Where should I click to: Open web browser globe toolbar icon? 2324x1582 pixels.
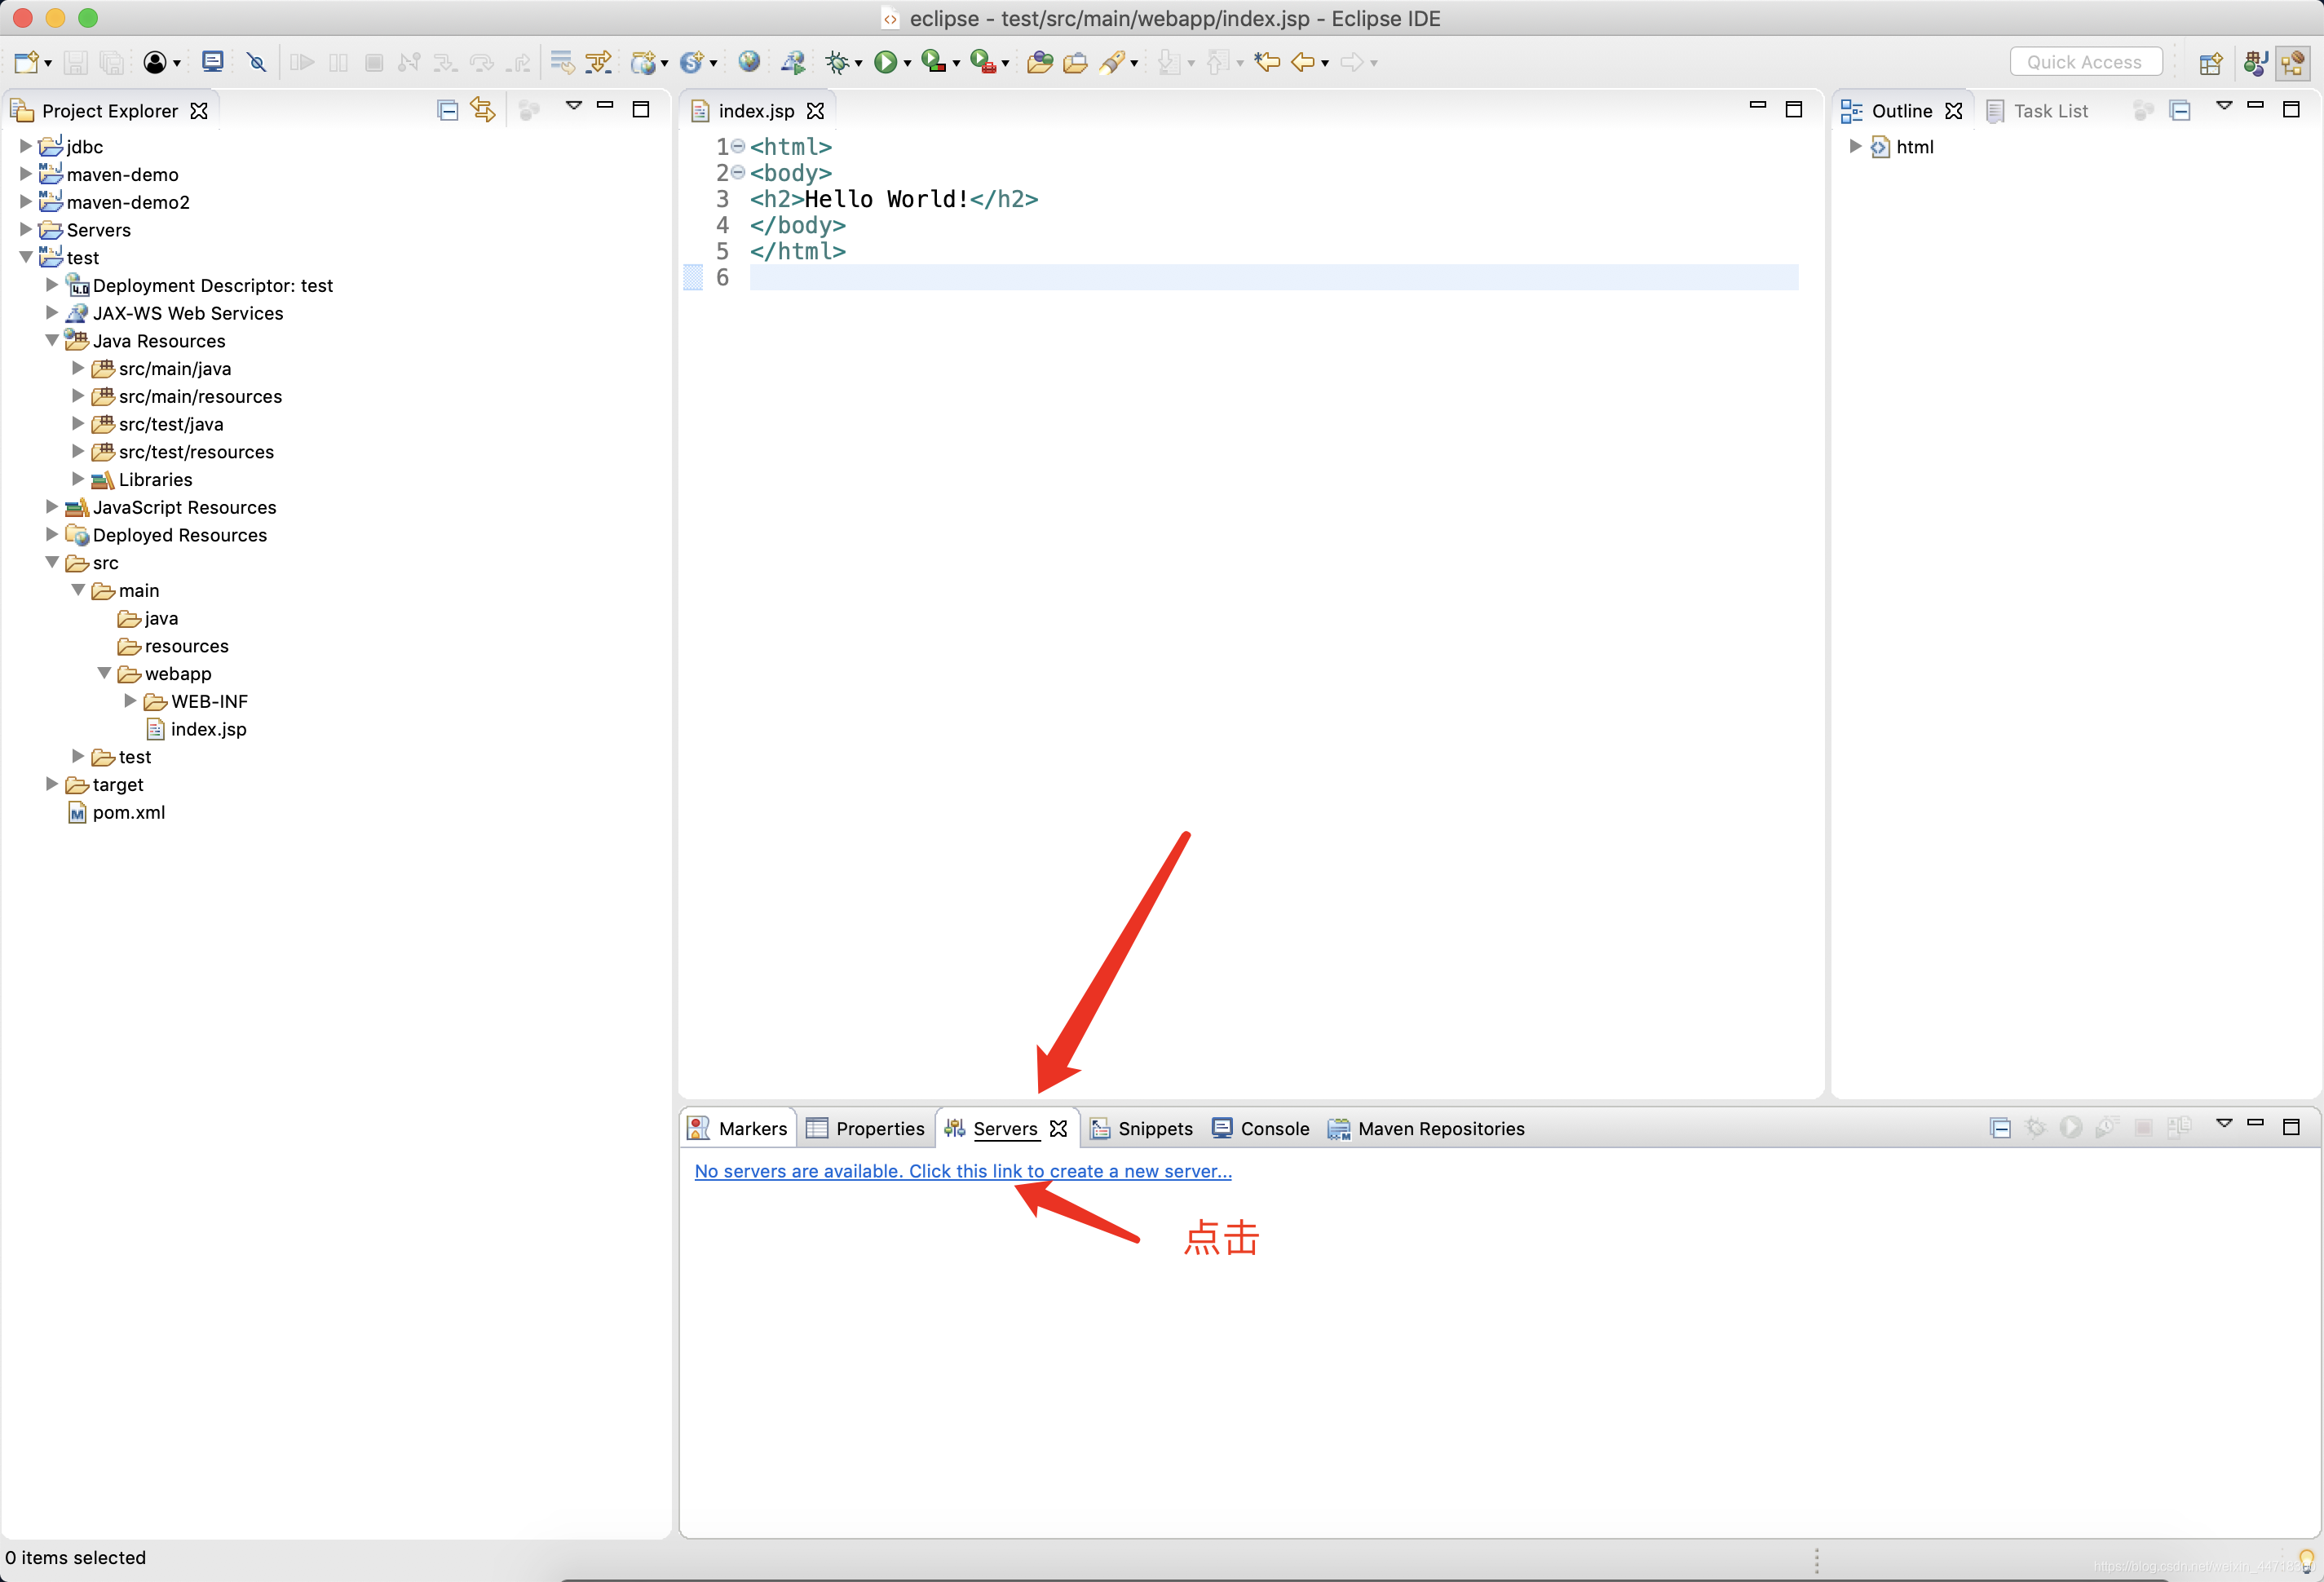pyautogui.click(x=749, y=62)
